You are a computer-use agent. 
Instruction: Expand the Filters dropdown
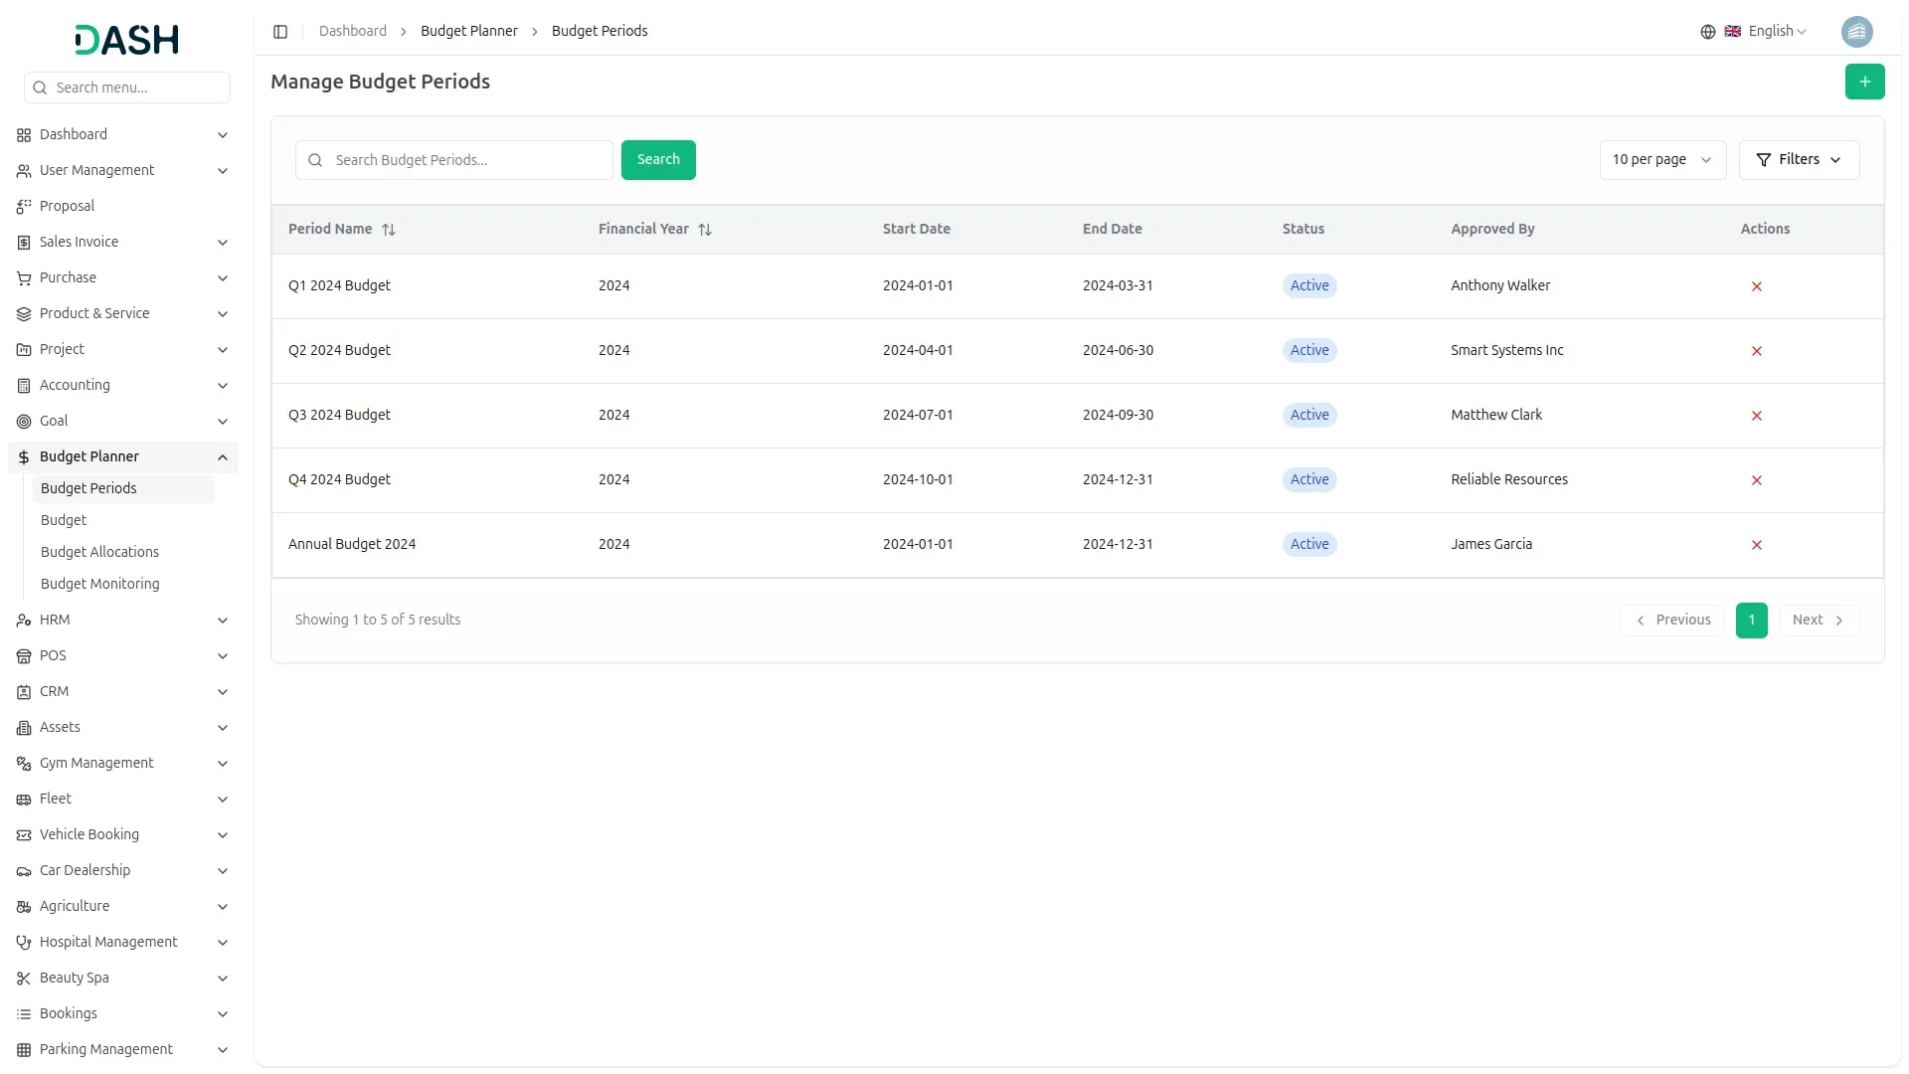pos(1799,160)
